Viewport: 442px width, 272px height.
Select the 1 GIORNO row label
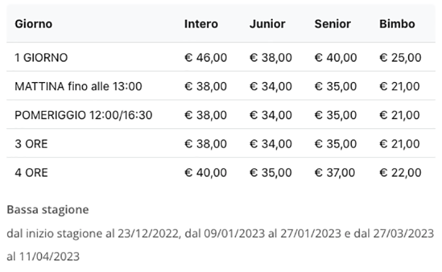[x=41, y=58]
